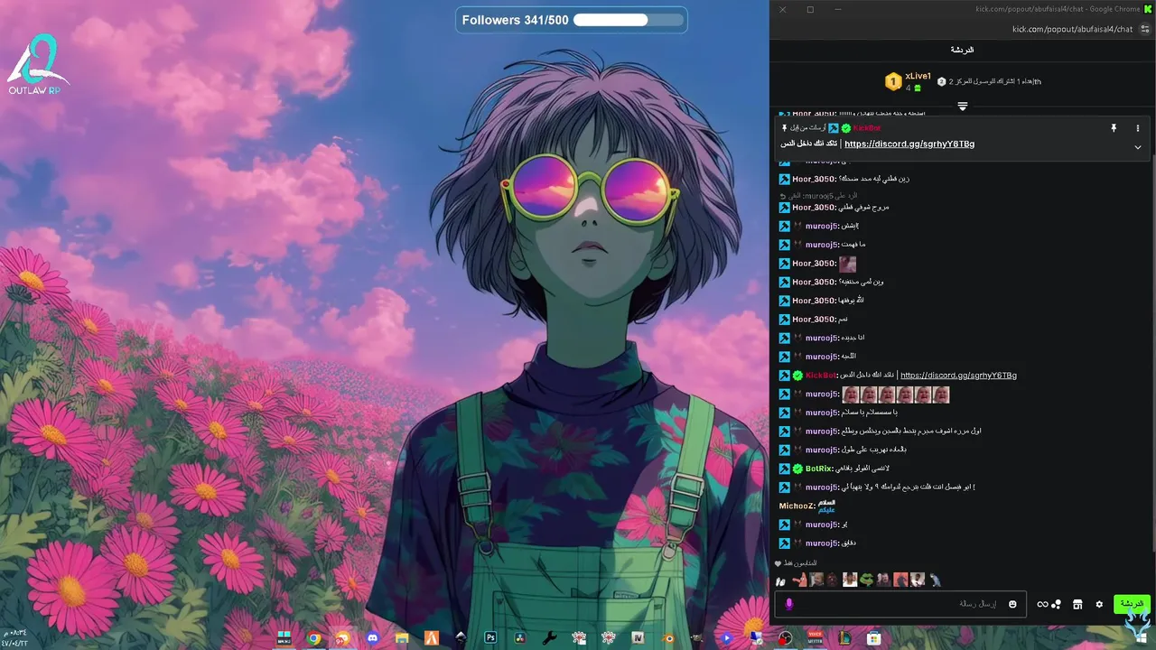Open Microsoft Store from taskbar
Screen dimensions: 1156x650
(x=873, y=637)
